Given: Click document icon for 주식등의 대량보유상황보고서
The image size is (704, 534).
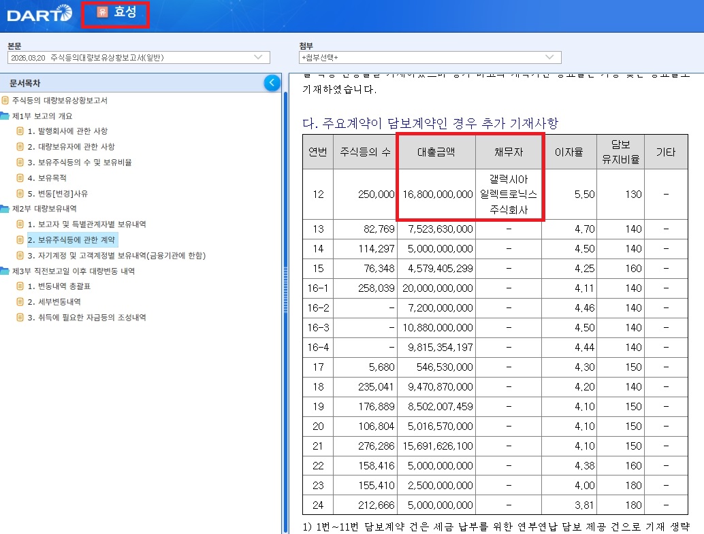Looking at the screenshot, I should click(x=5, y=101).
